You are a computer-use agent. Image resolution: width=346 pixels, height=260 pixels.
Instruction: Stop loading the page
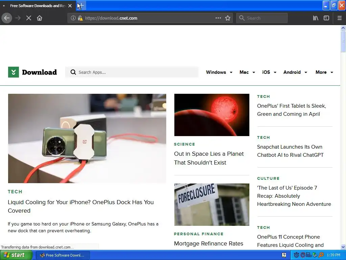pyautogui.click(x=29, y=18)
